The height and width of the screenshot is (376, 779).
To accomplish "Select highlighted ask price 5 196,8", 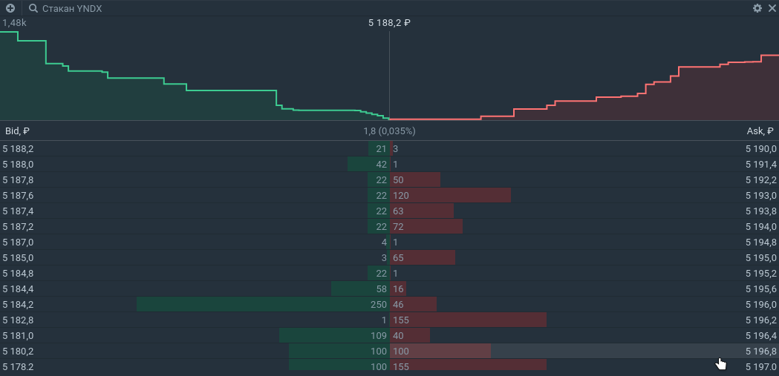I will pos(760,352).
